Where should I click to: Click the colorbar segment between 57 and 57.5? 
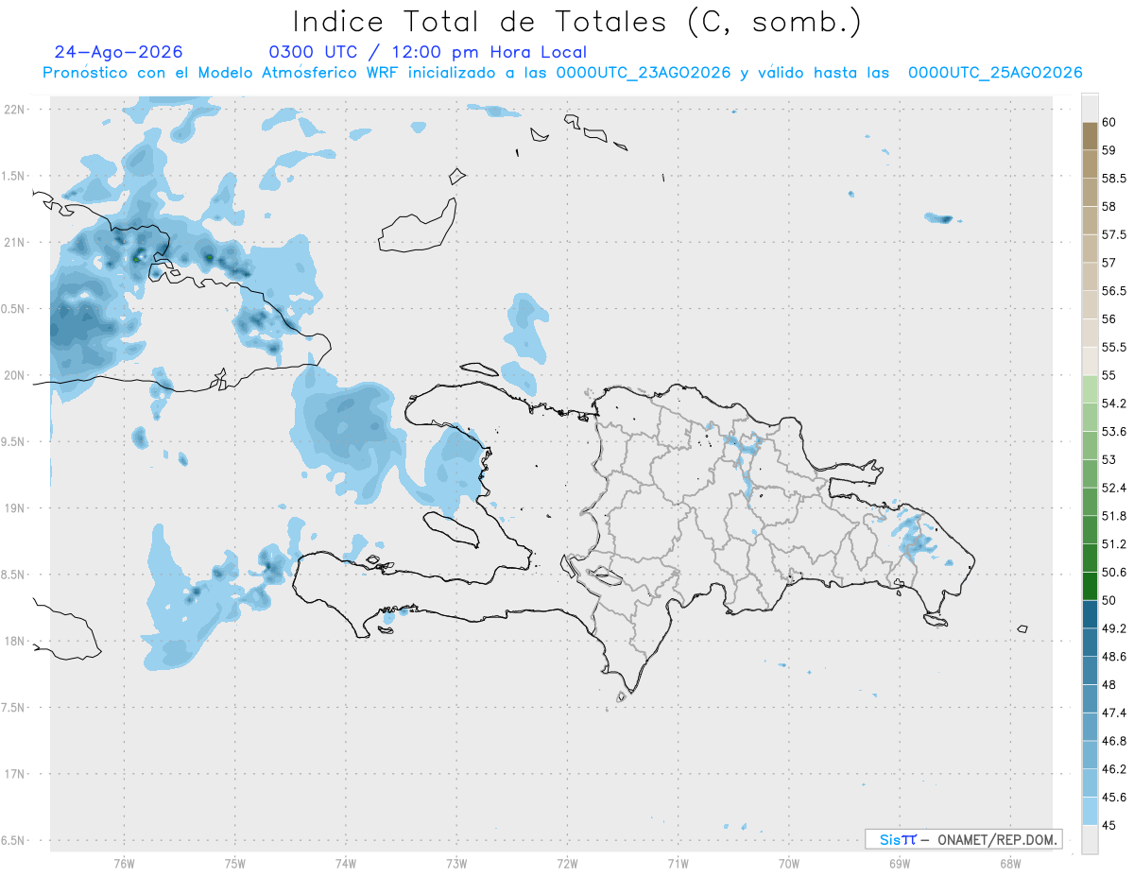(1090, 249)
